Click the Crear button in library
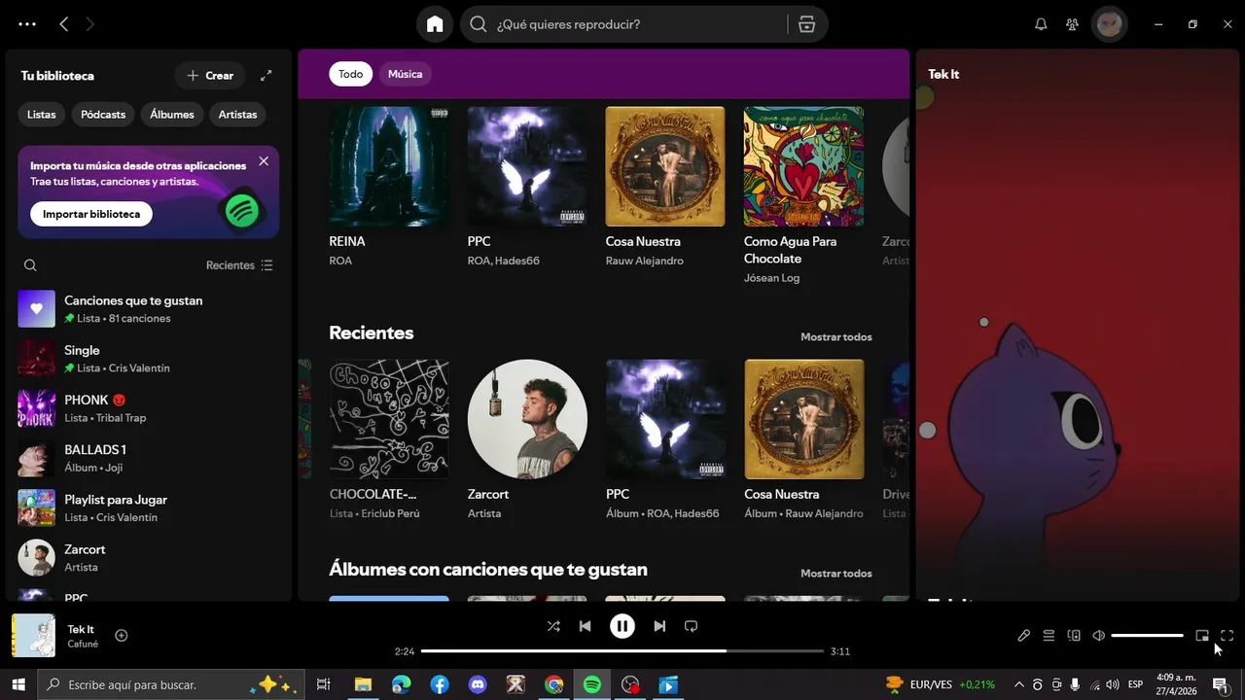This screenshot has height=700, width=1245. click(x=210, y=75)
